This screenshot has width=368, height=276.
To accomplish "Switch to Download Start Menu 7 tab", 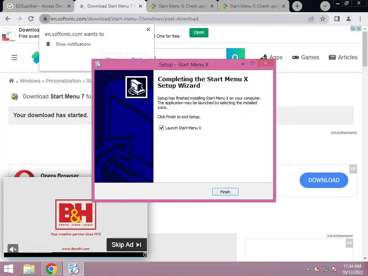I will click(110, 6).
